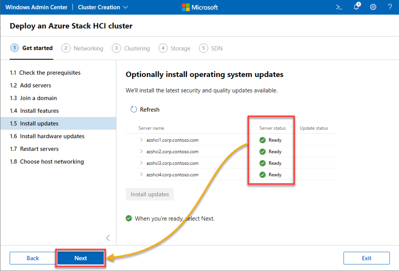Click the Ready status icon for azshci1
Viewport: 399px width, 271px height.
[x=263, y=140]
